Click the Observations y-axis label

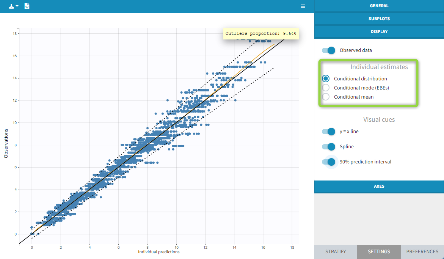(6, 143)
